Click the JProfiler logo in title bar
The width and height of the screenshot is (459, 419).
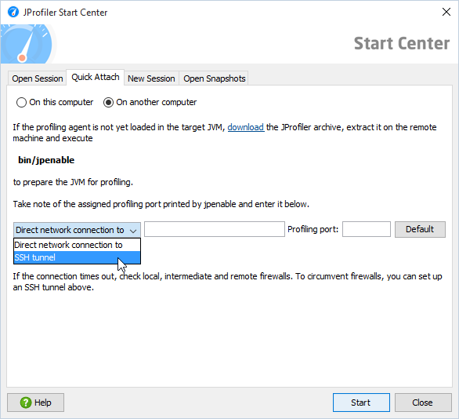[x=13, y=13]
